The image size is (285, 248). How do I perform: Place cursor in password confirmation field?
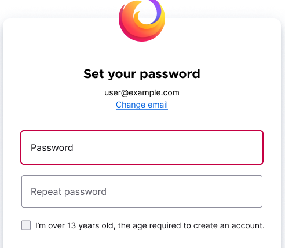click(x=142, y=191)
